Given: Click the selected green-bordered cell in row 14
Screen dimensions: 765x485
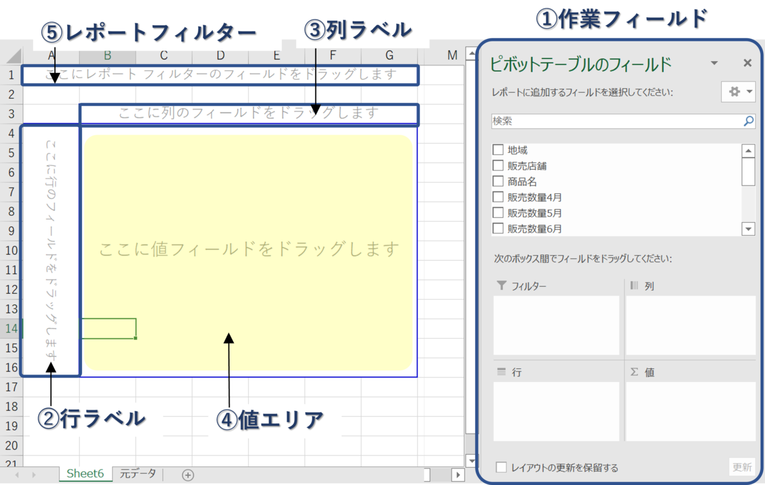Looking at the screenshot, I should pos(108,328).
